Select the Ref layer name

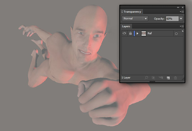(150, 33)
